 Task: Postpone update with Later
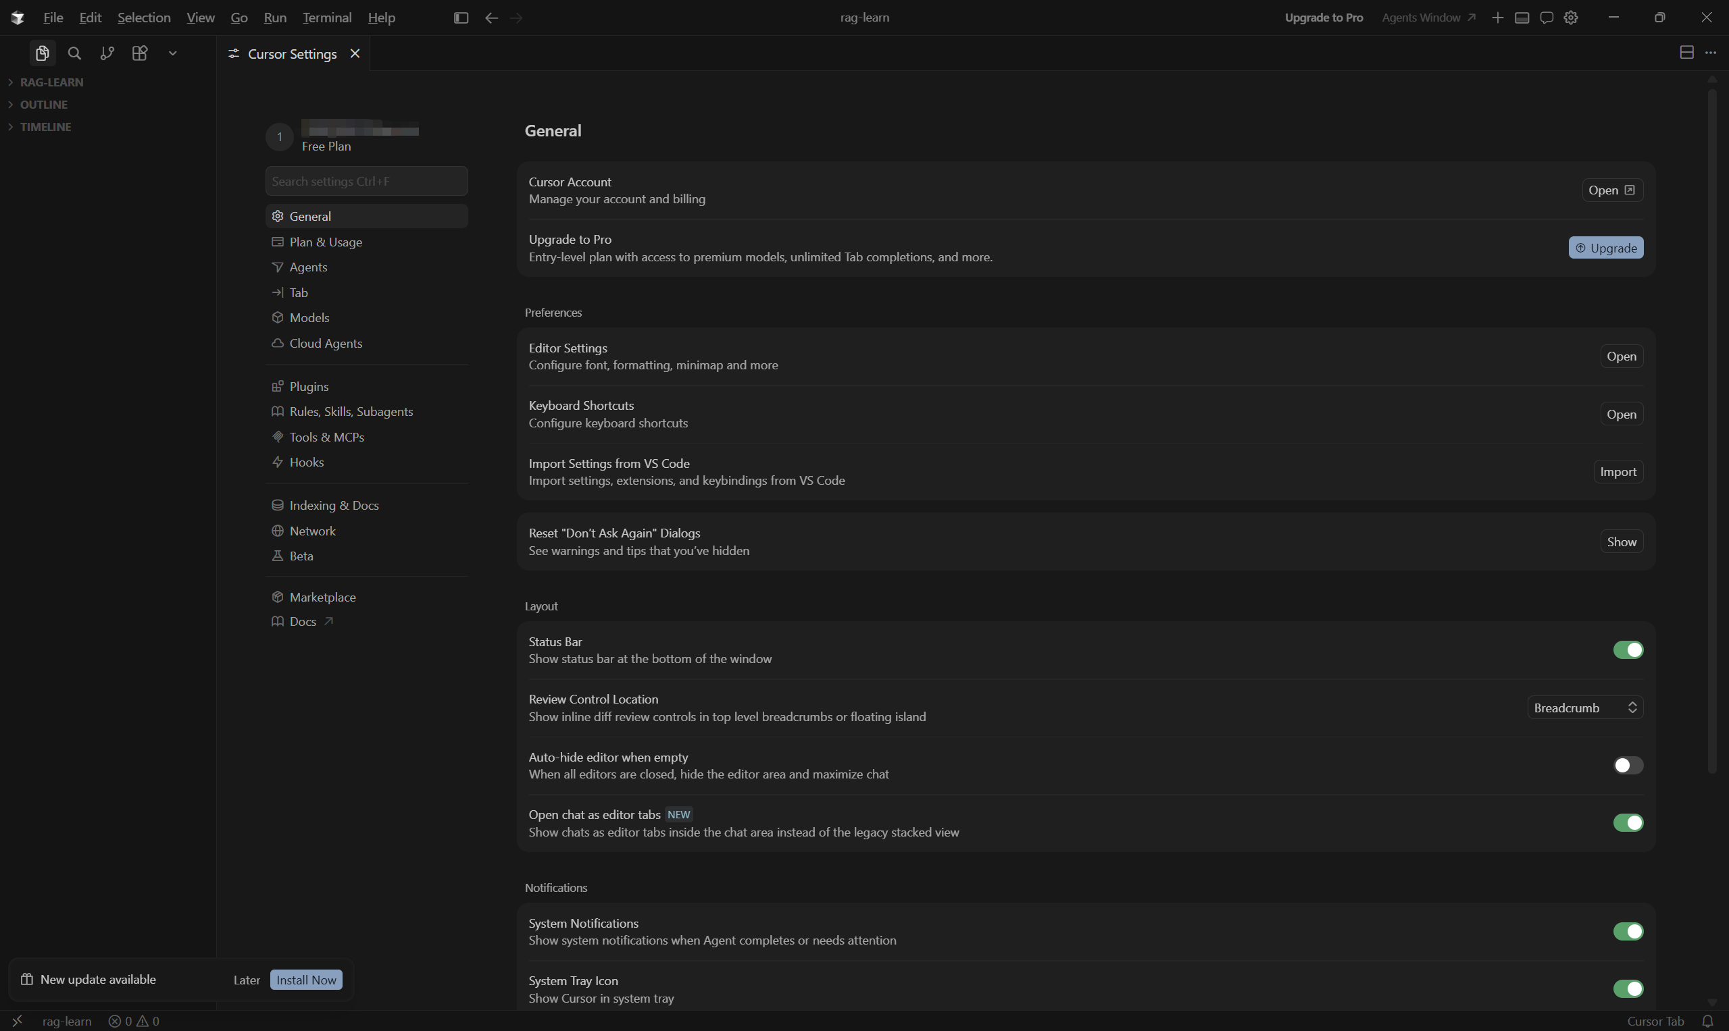click(247, 980)
